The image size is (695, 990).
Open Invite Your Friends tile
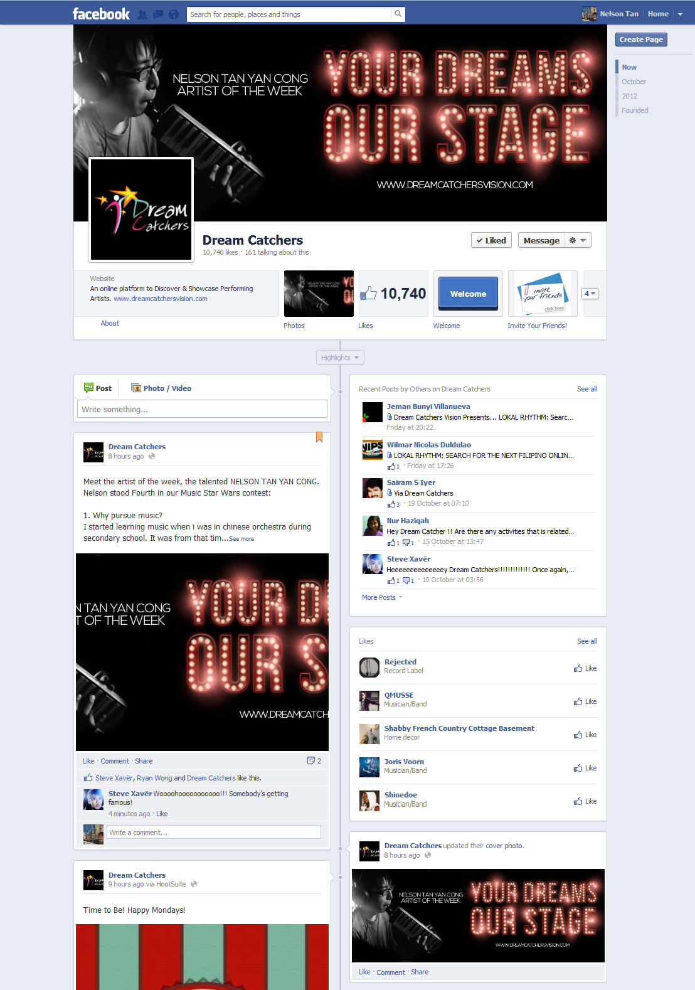click(x=543, y=294)
